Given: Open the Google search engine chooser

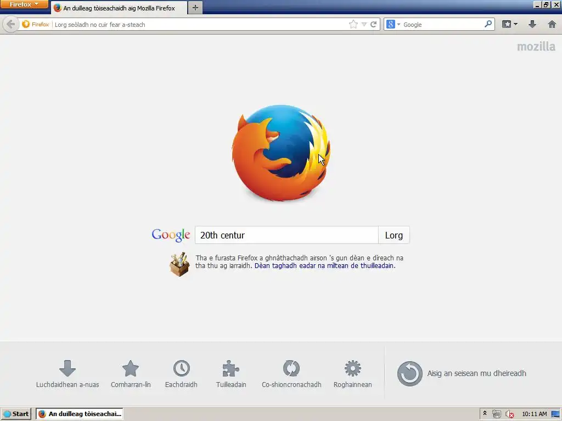Looking at the screenshot, I should click(393, 24).
